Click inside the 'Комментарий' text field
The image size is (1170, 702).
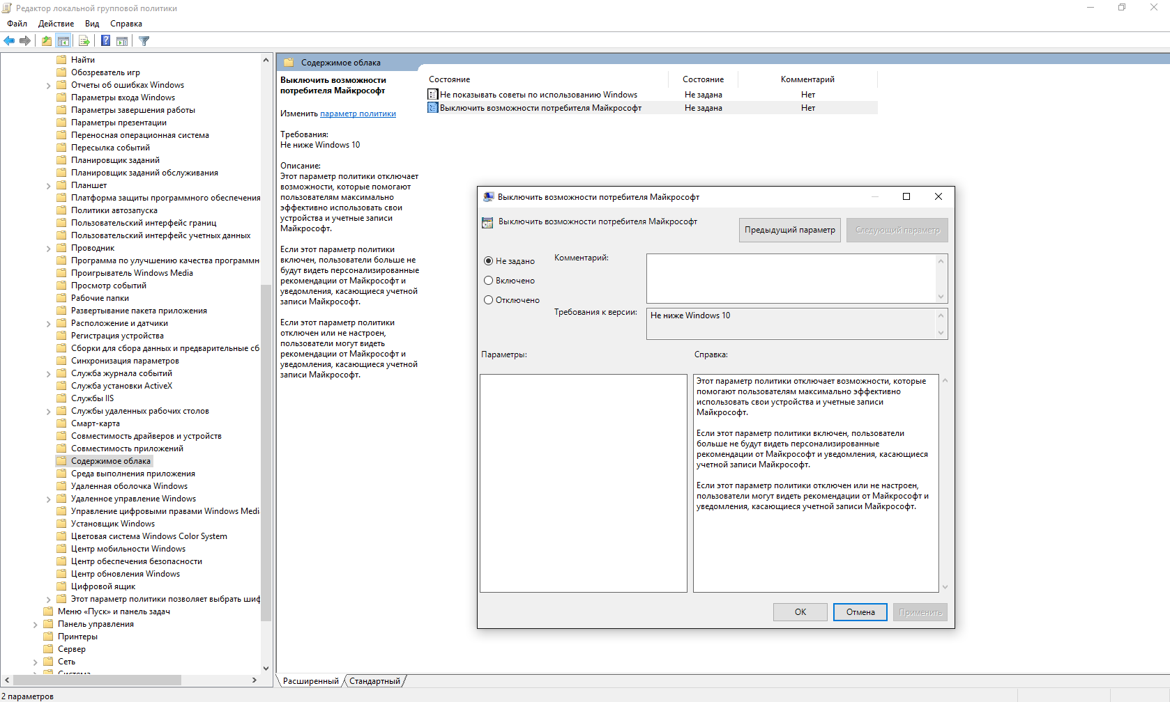click(791, 278)
